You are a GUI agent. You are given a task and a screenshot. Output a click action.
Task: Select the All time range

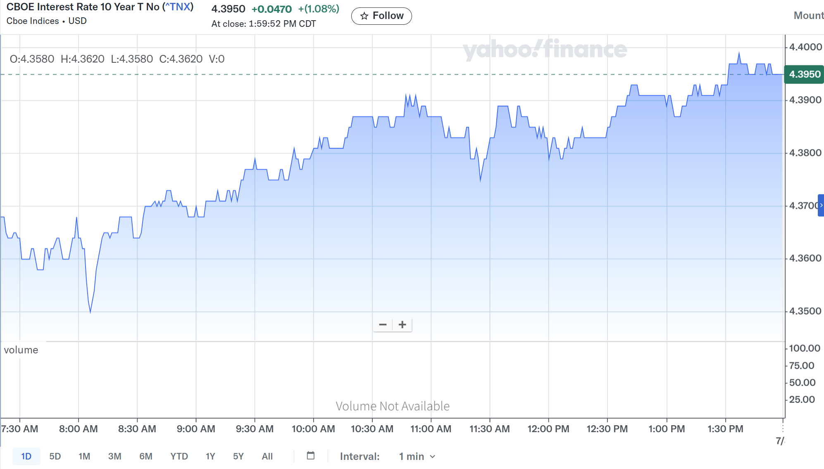click(x=267, y=456)
